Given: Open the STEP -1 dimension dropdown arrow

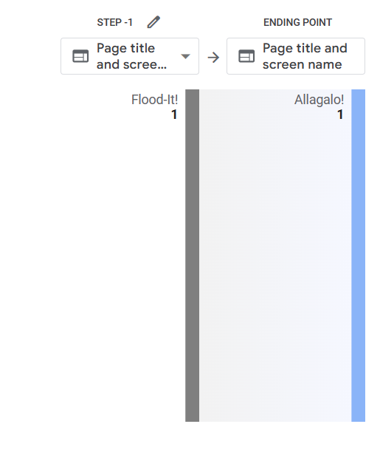Looking at the screenshot, I should tap(185, 56).
